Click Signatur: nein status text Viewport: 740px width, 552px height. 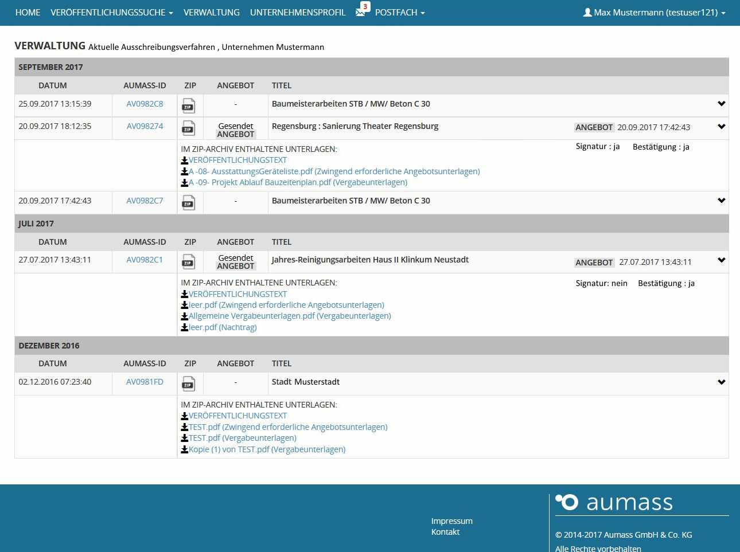[x=602, y=283]
